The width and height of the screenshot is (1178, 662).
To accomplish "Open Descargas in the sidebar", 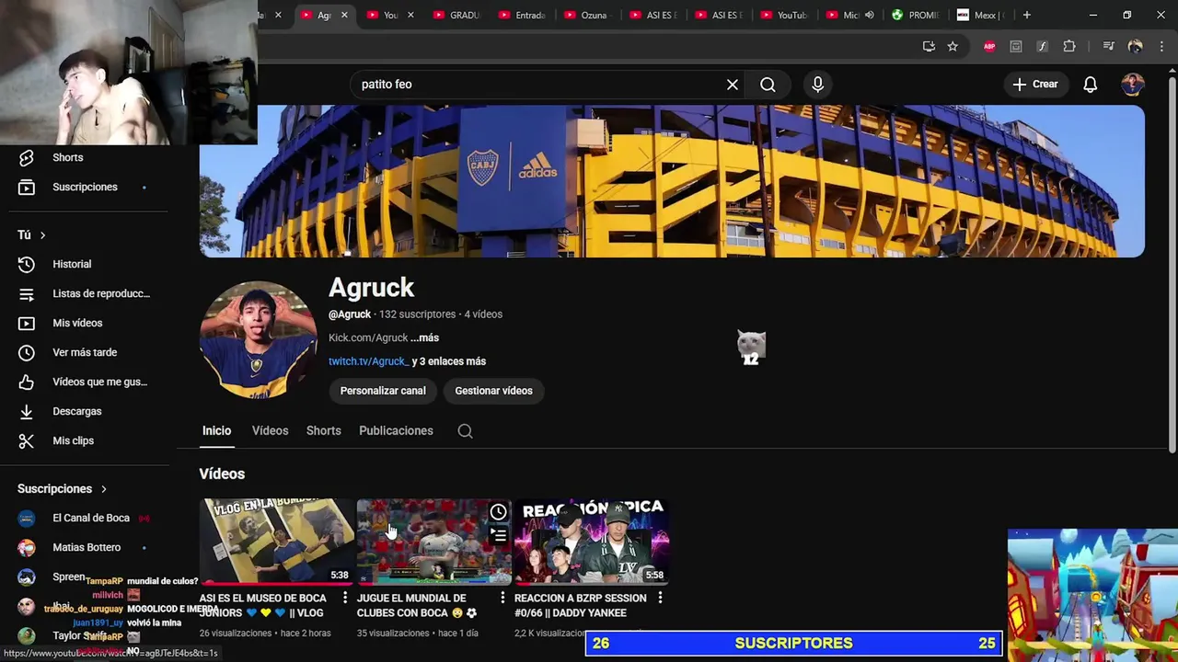I will (x=77, y=412).
